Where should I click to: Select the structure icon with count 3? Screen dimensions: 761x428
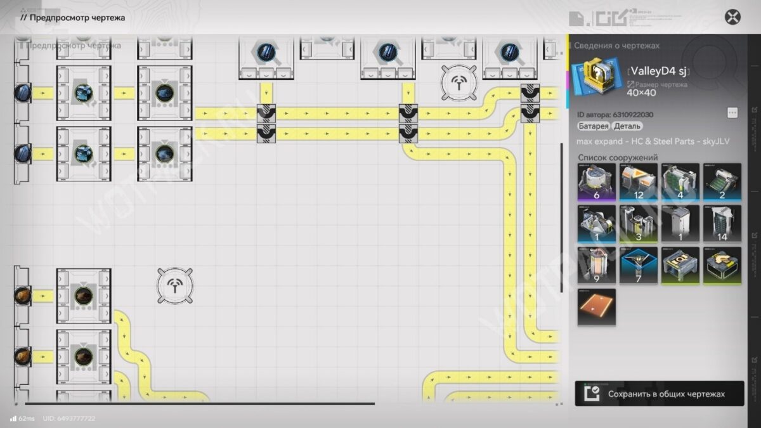[x=639, y=224]
